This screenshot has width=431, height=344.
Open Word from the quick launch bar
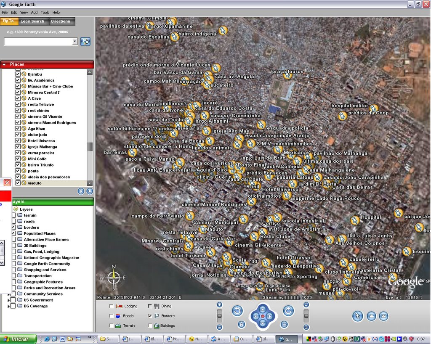coord(62,339)
